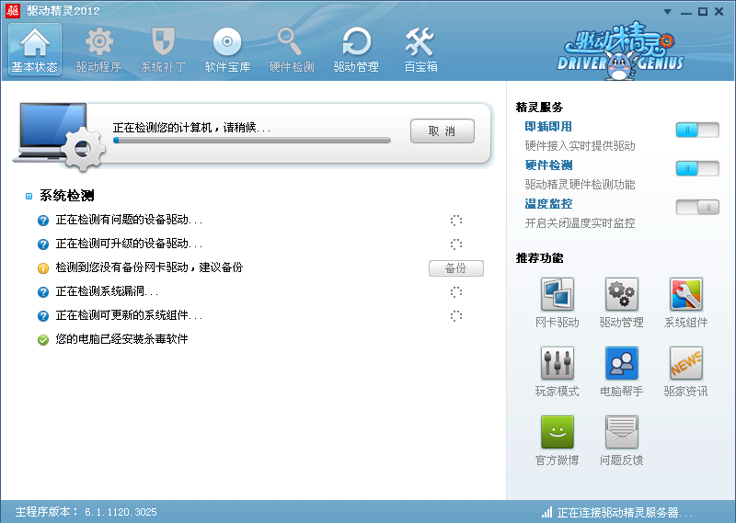Click the computer gear scanning icon
The image size is (736, 523).
(x=59, y=137)
